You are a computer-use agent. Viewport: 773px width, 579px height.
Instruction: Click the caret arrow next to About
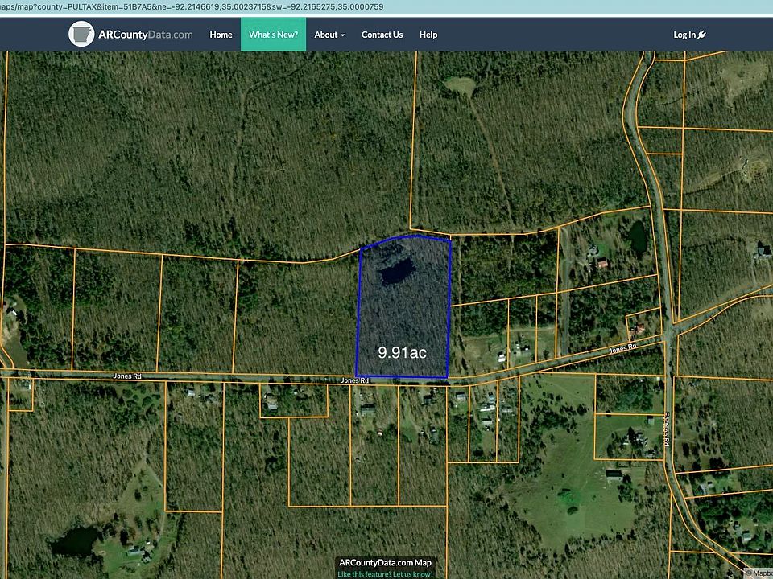click(x=342, y=35)
